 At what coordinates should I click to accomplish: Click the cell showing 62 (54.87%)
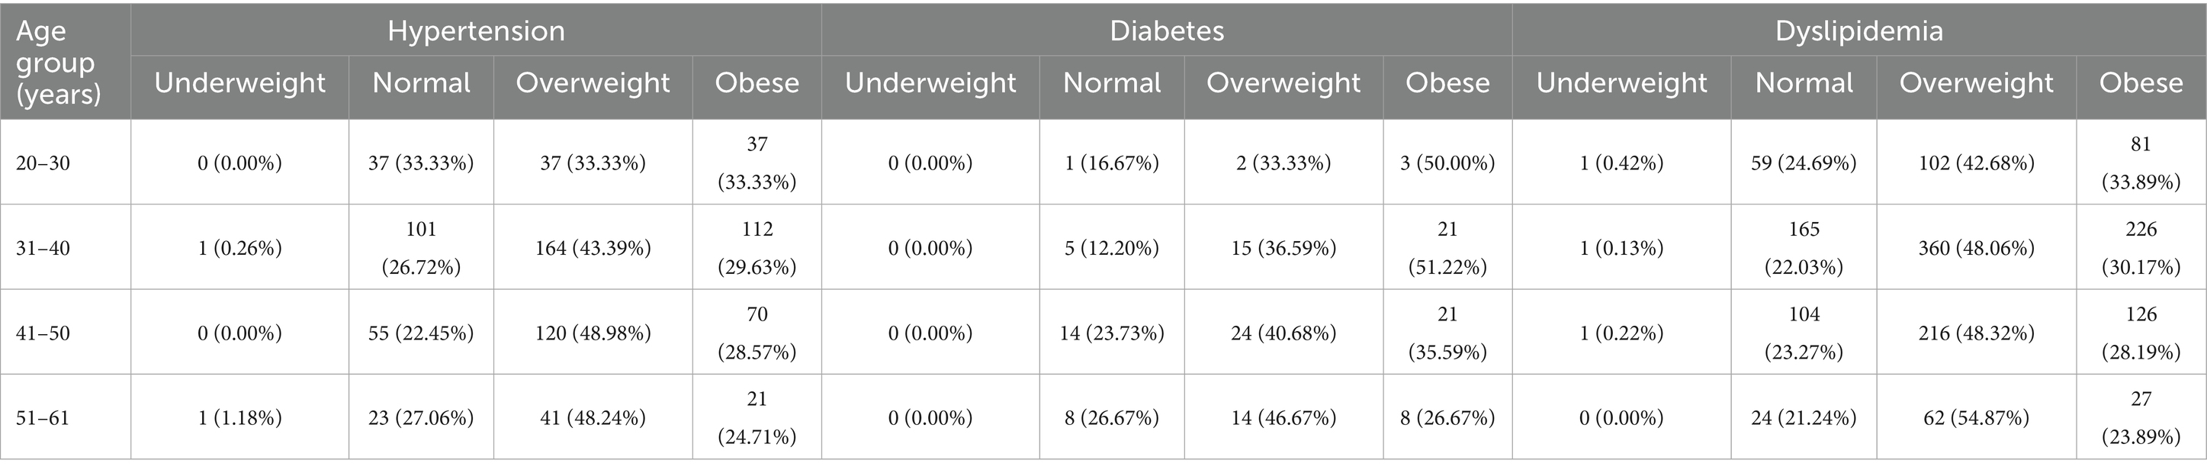click(x=1976, y=417)
